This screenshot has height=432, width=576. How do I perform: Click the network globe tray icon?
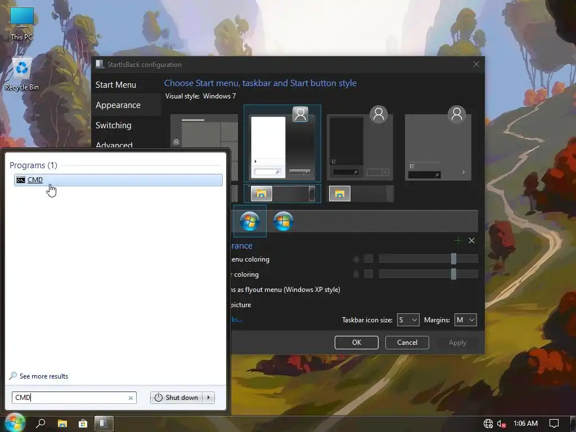pyautogui.click(x=488, y=424)
